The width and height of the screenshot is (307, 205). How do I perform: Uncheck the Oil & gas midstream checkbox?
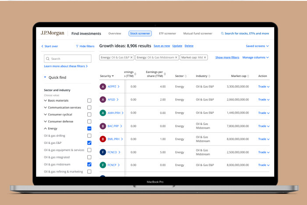pos(89,165)
